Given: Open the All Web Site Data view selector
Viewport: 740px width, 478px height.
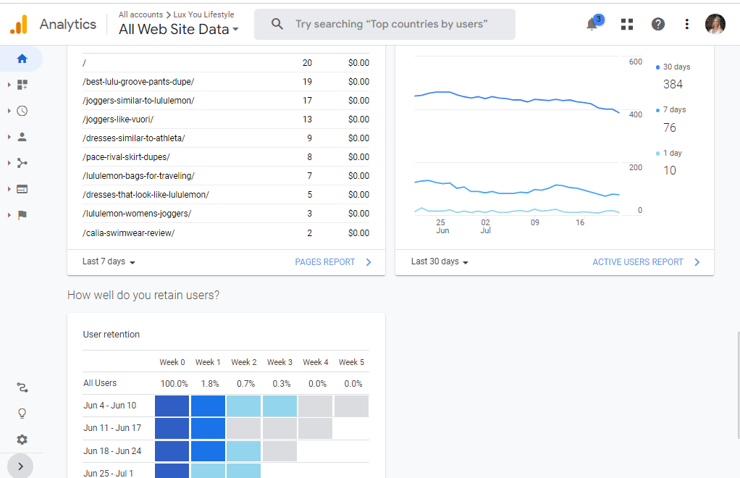Looking at the screenshot, I should pos(178,29).
